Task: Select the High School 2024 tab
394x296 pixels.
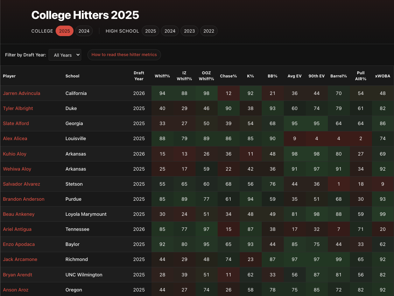Action: pyautogui.click(x=170, y=31)
